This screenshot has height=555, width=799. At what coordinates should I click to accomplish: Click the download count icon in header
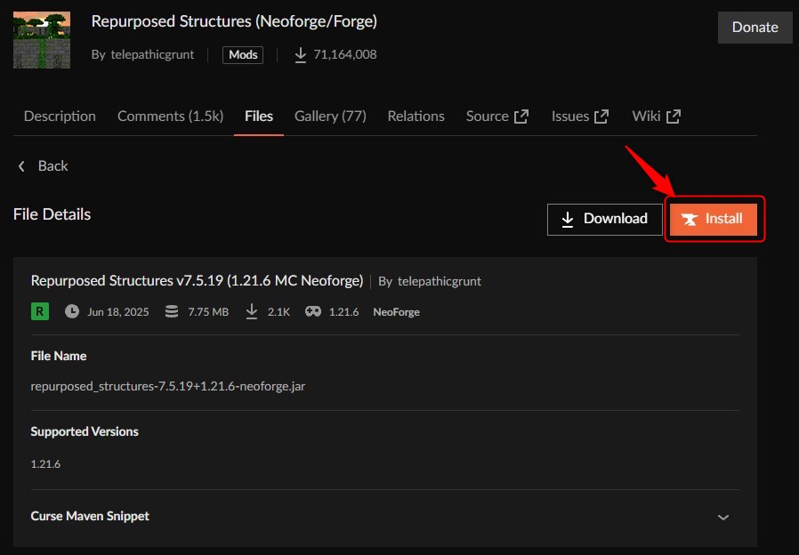pyautogui.click(x=301, y=55)
